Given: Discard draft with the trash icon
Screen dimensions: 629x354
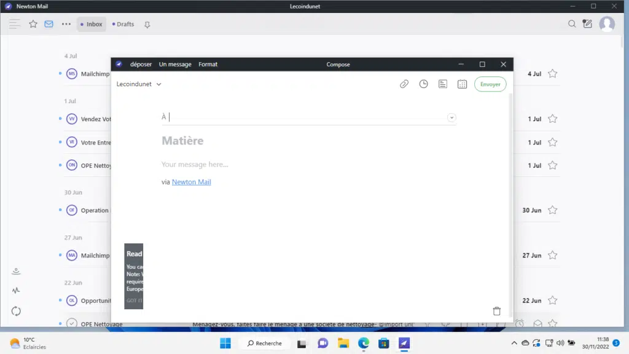Looking at the screenshot, I should (496, 310).
